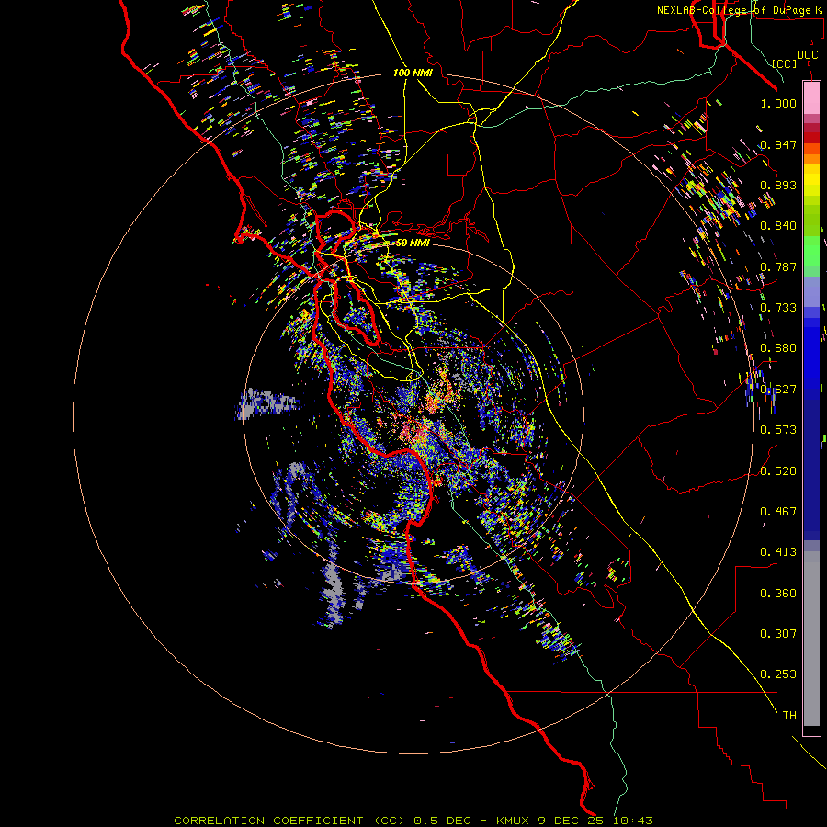Click the 0.467 scale value

point(778,512)
